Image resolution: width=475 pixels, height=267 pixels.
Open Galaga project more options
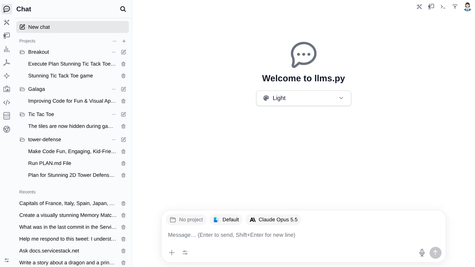[114, 89]
